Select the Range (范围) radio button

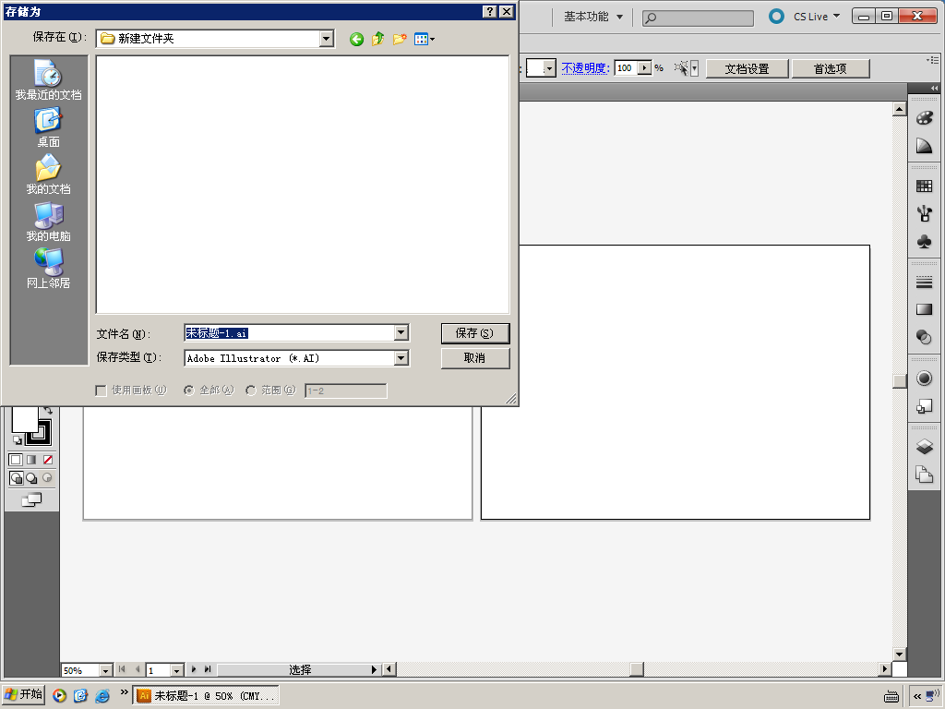pos(251,391)
